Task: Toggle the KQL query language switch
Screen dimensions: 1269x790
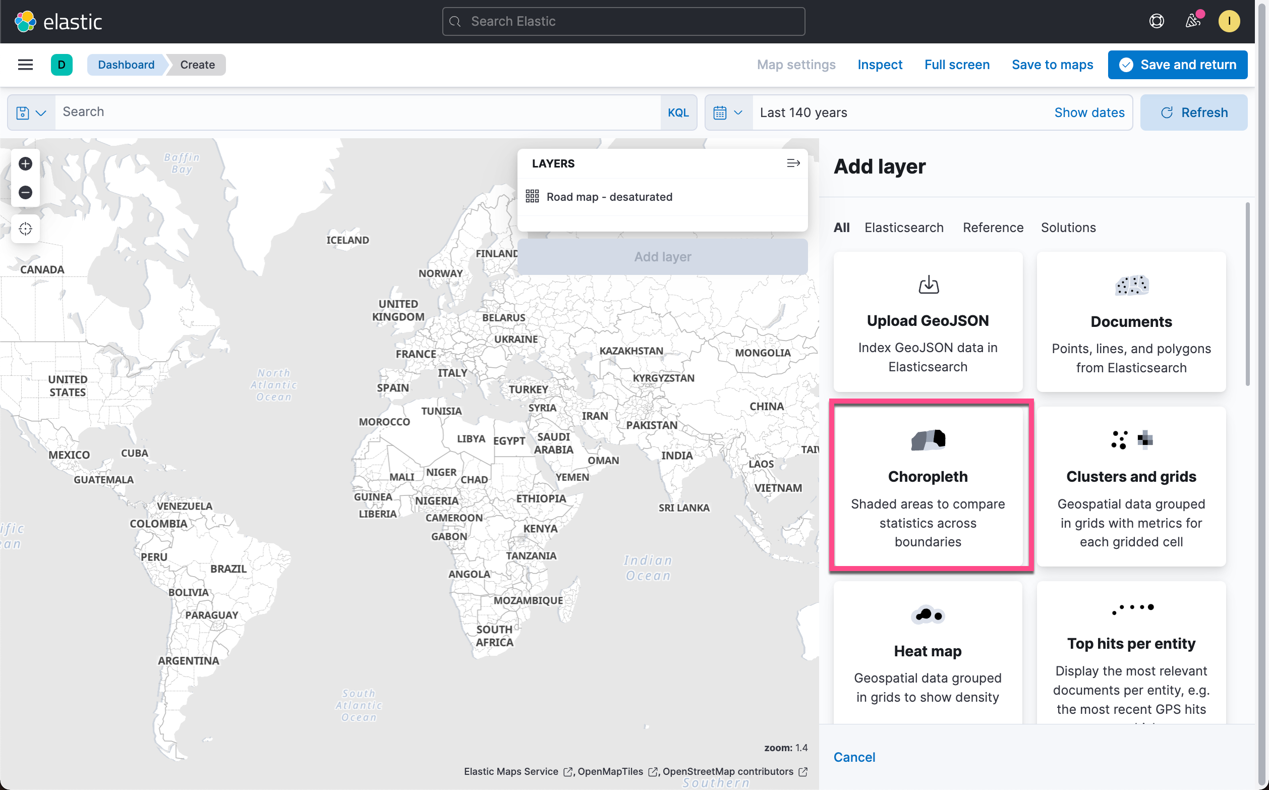Action: [x=678, y=112]
